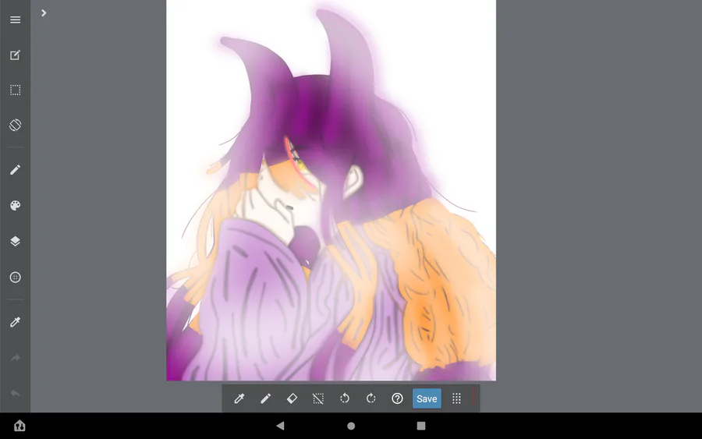Expand the side panel chevron

[44, 13]
